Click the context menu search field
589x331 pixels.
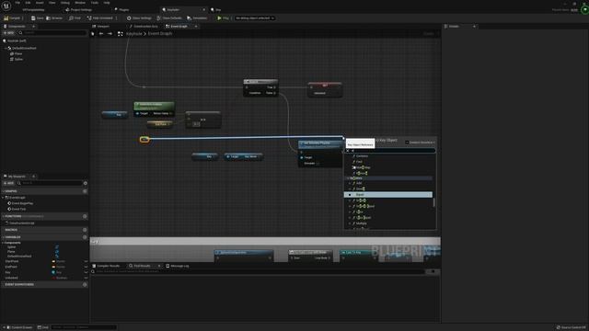pos(390,151)
